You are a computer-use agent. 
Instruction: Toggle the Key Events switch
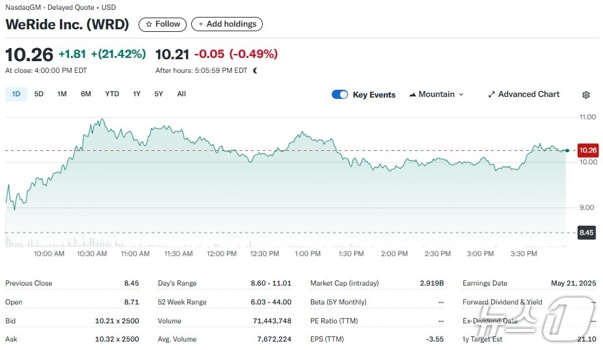(340, 94)
